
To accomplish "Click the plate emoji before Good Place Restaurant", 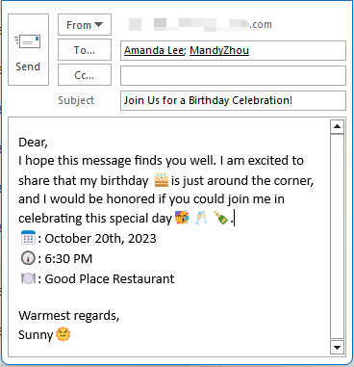I will pos(28,278).
